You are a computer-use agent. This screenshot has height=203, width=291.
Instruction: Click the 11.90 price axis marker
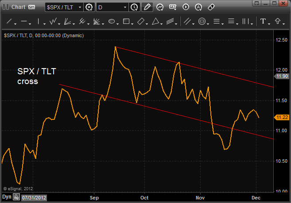[282, 76]
